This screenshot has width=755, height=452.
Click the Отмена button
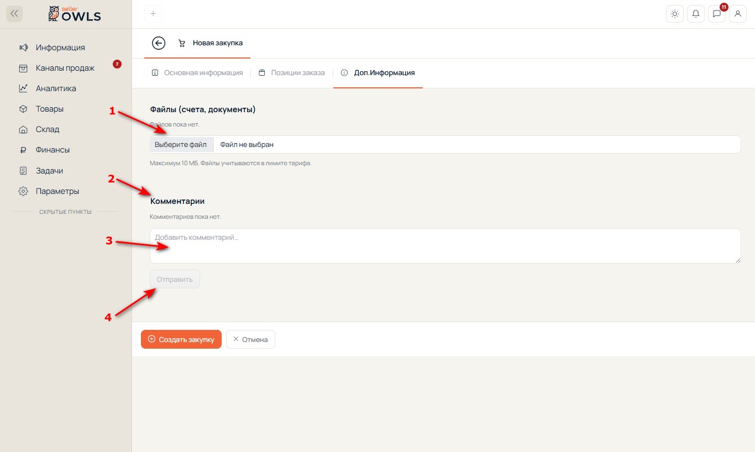click(250, 339)
